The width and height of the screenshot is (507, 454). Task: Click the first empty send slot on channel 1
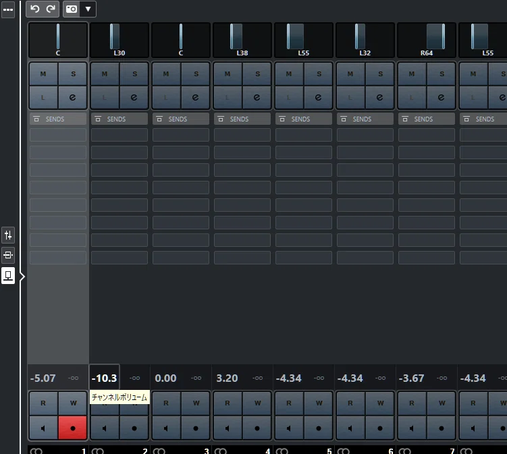(x=58, y=135)
